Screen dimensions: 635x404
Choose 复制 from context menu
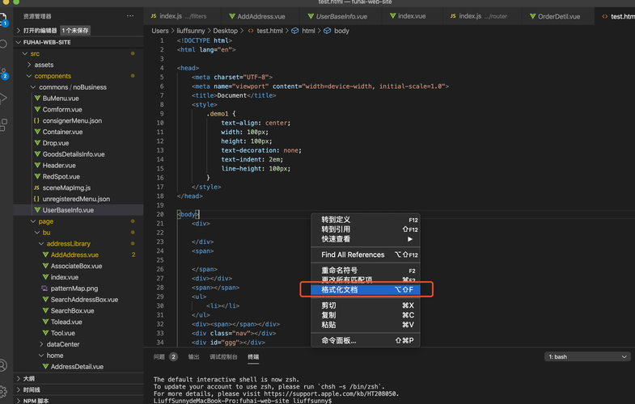(366, 315)
